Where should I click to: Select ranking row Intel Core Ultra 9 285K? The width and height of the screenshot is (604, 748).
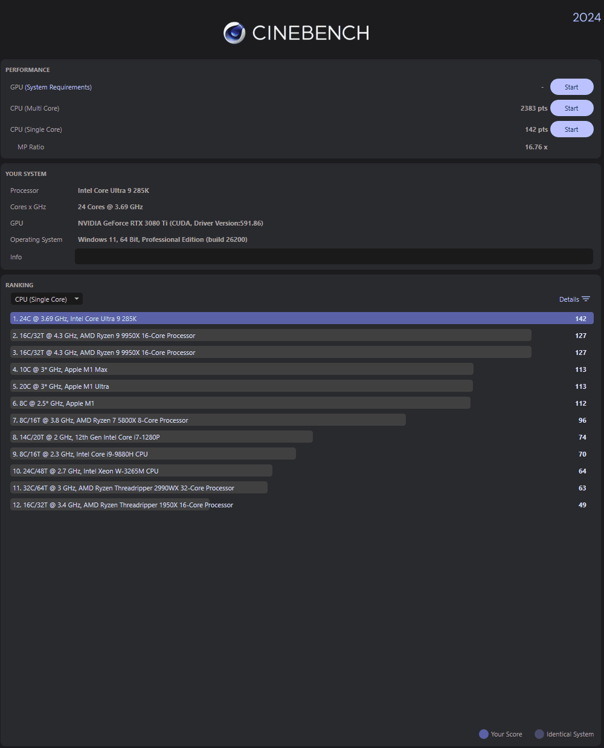(302, 319)
